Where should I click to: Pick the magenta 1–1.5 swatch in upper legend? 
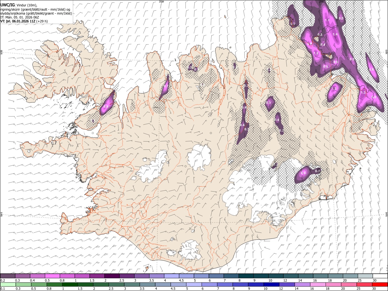[x=82, y=276]
